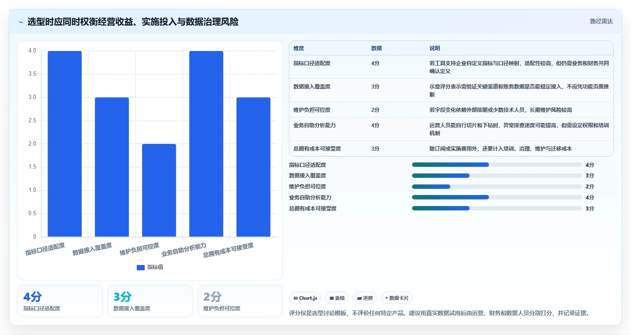Select the 维护负担可控度 bar in the chart
631x335 pixels.
(x=159, y=190)
